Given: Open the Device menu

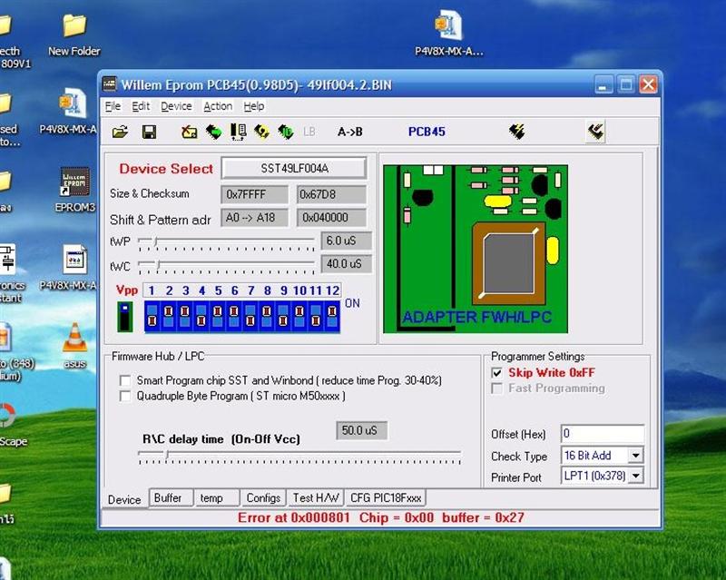Looking at the screenshot, I should coord(176,106).
